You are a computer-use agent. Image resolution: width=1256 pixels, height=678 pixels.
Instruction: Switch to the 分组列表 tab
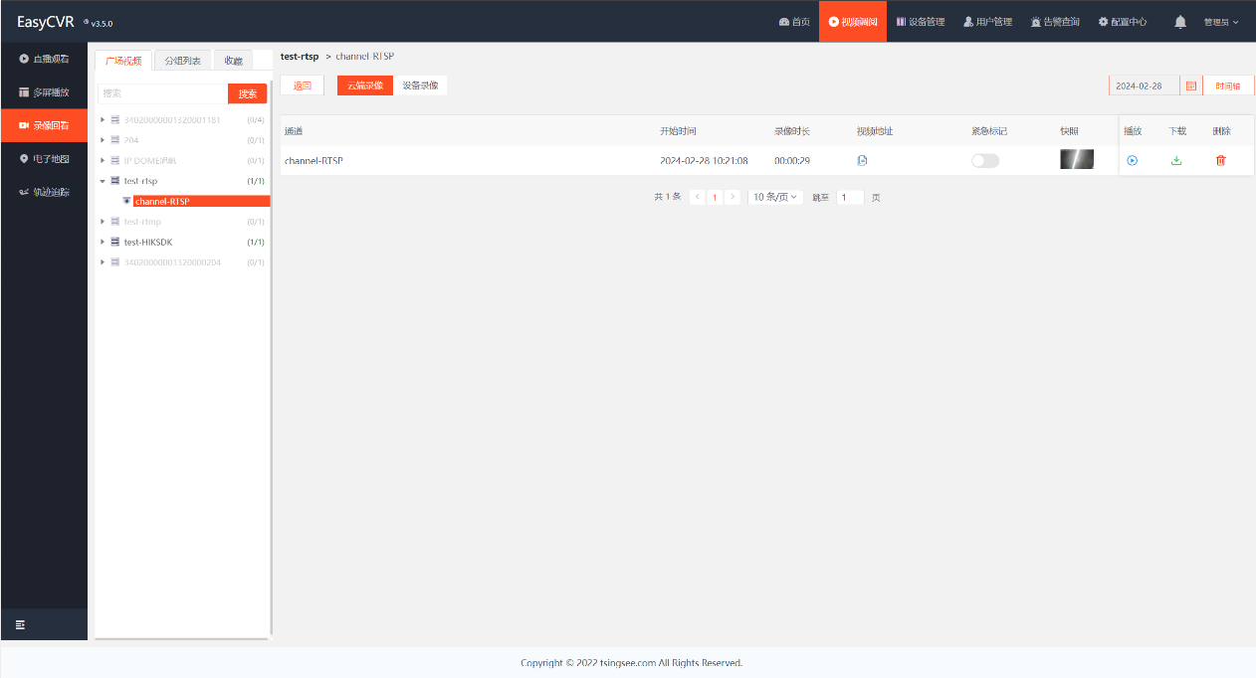[x=182, y=61]
